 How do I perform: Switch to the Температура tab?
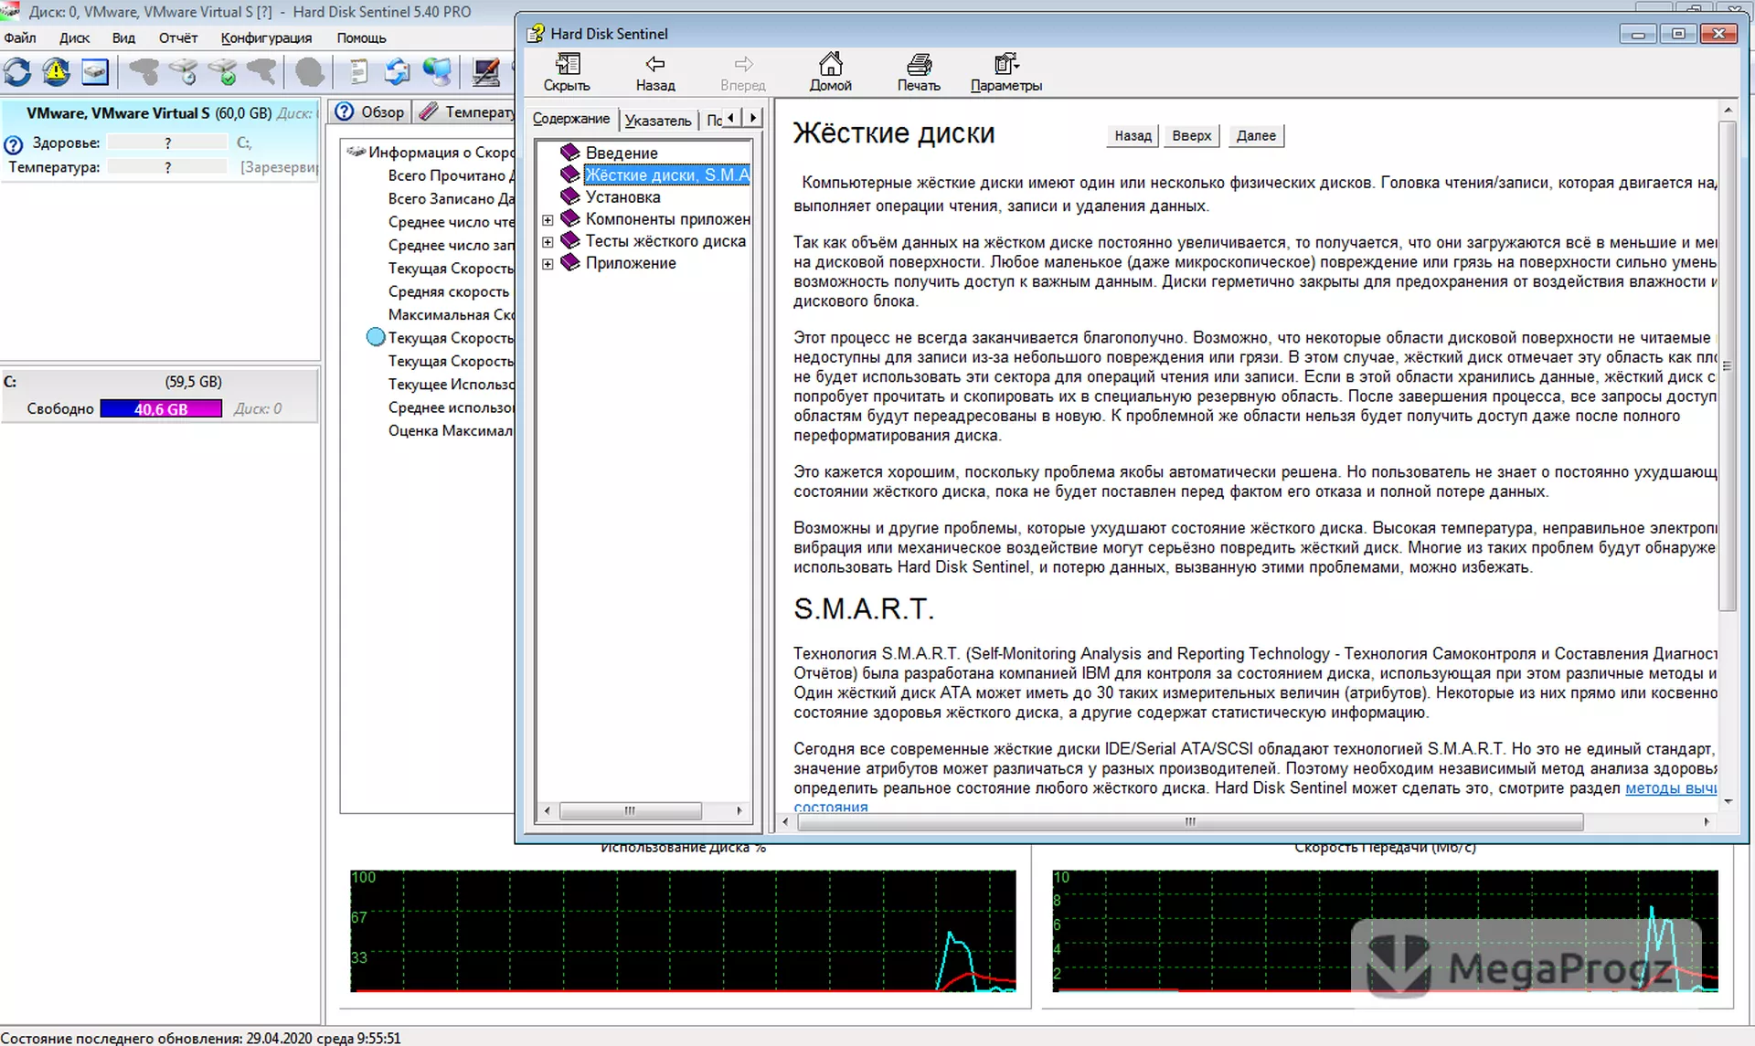click(x=466, y=111)
